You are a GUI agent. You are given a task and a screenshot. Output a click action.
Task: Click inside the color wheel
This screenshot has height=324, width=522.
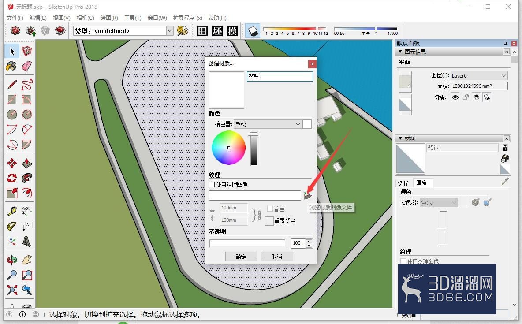(x=229, y=148)
